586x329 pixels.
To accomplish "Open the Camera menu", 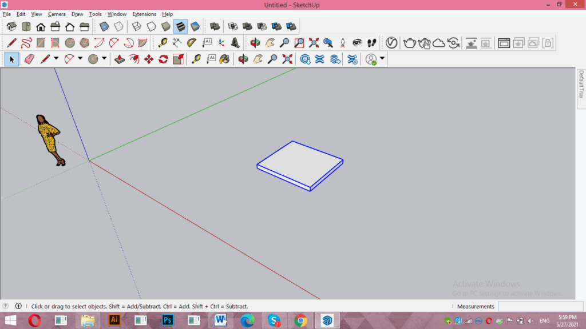I will [x=57, y=14].
